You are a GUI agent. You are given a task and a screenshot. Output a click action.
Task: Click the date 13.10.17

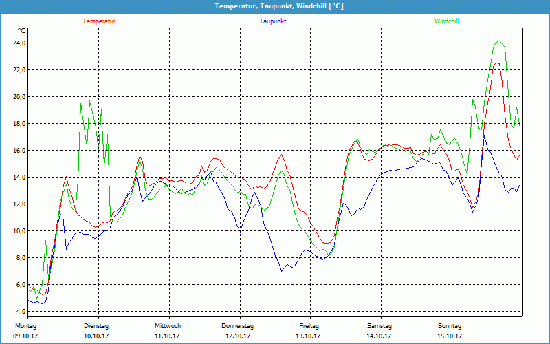tap(308, 336)
